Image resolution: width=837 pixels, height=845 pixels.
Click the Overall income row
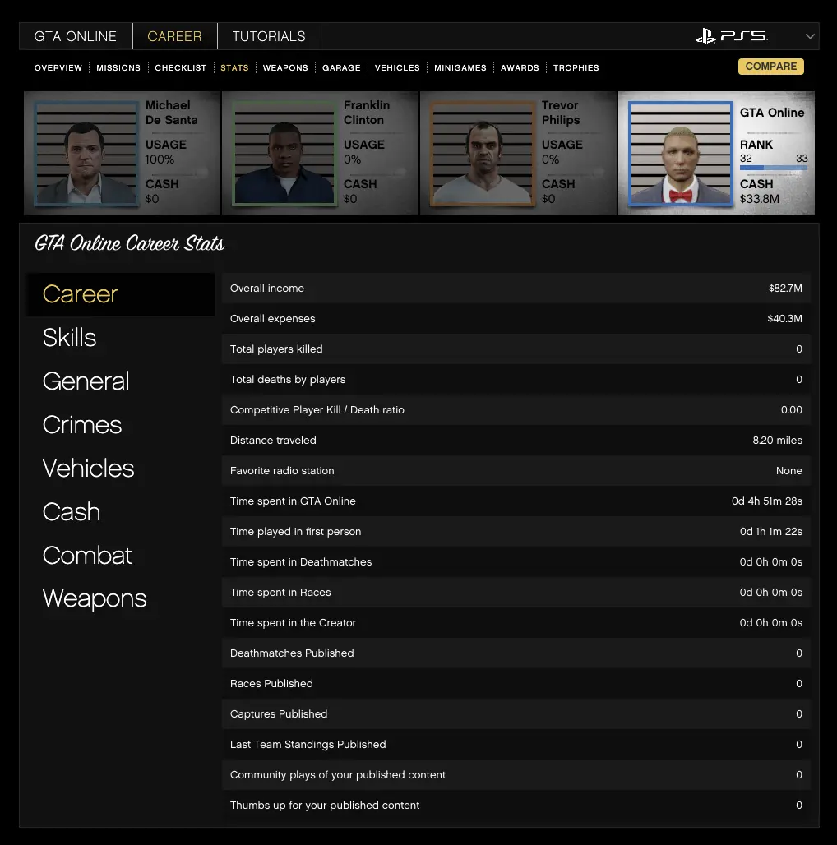(x=516, y=289)
